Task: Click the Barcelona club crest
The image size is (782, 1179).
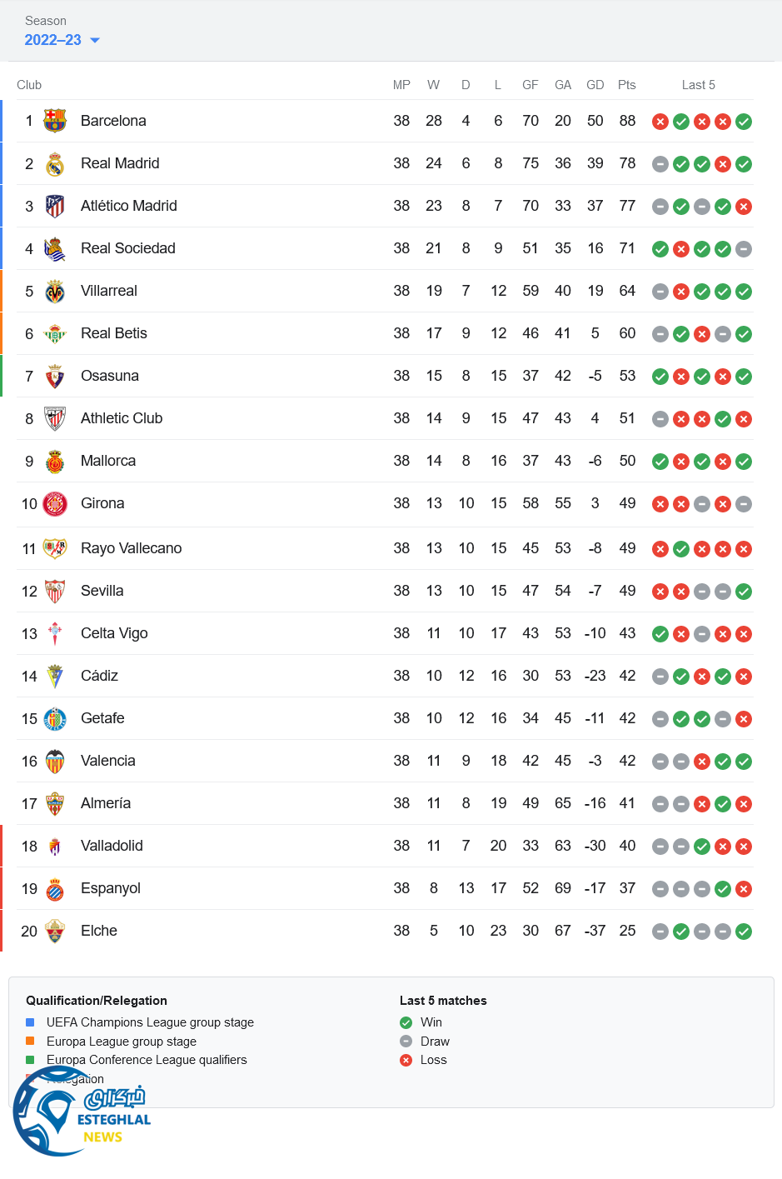Action: pos(55,121)
